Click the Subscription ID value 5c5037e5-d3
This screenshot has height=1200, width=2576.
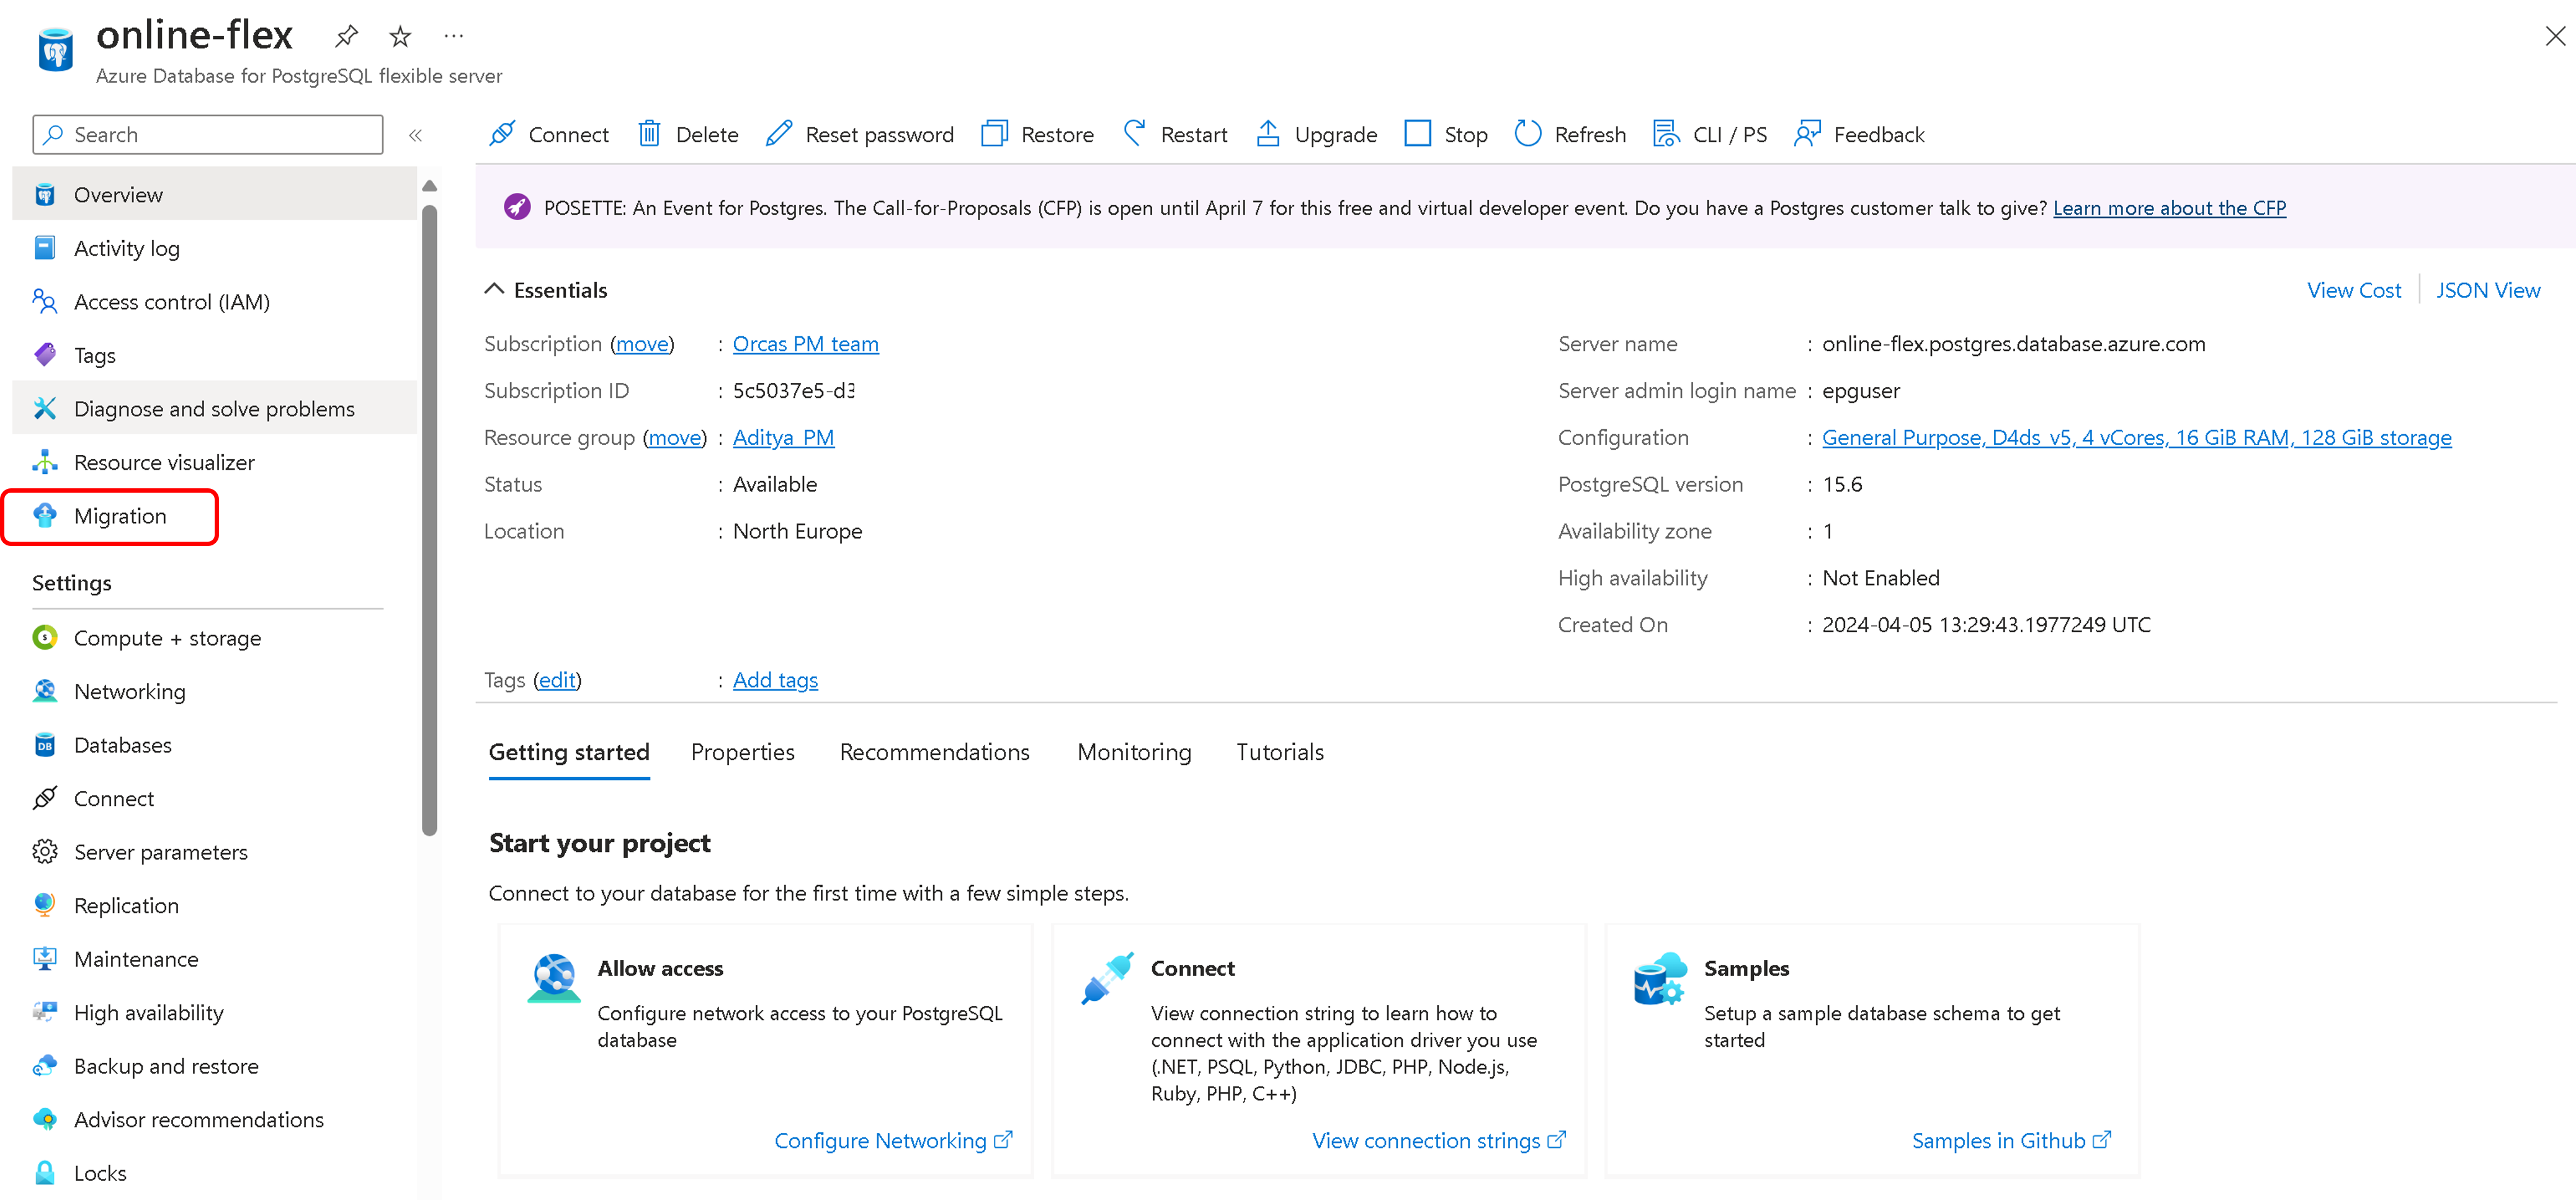click(x=793, y=391)
